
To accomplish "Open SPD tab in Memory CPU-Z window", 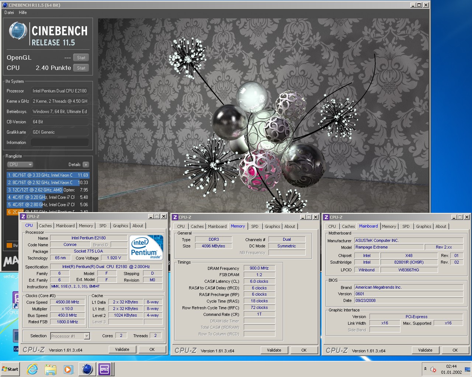I will (x=255, y=226).
